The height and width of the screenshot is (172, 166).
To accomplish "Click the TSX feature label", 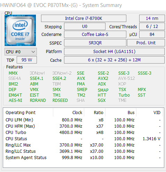I will pyautogui.click(x=122, y=90).
